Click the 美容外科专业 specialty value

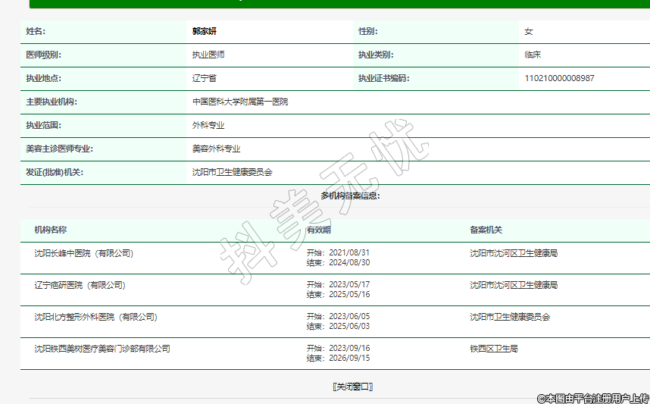(x=216, y=149)
